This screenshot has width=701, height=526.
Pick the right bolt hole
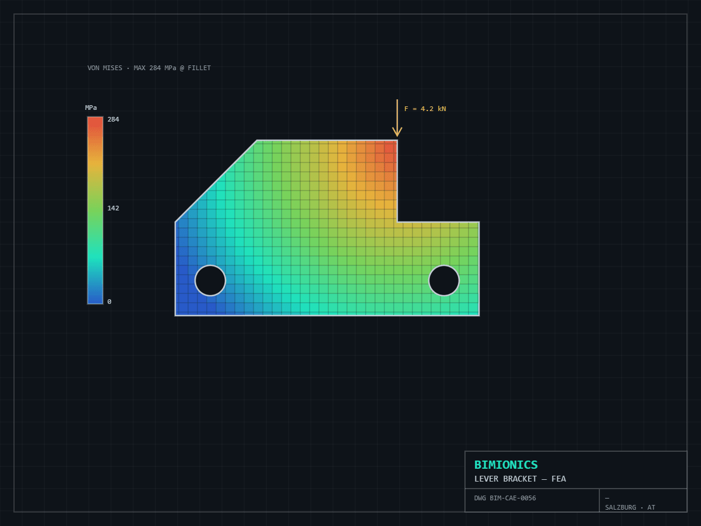pyautogui.click(x=444, y=281)
